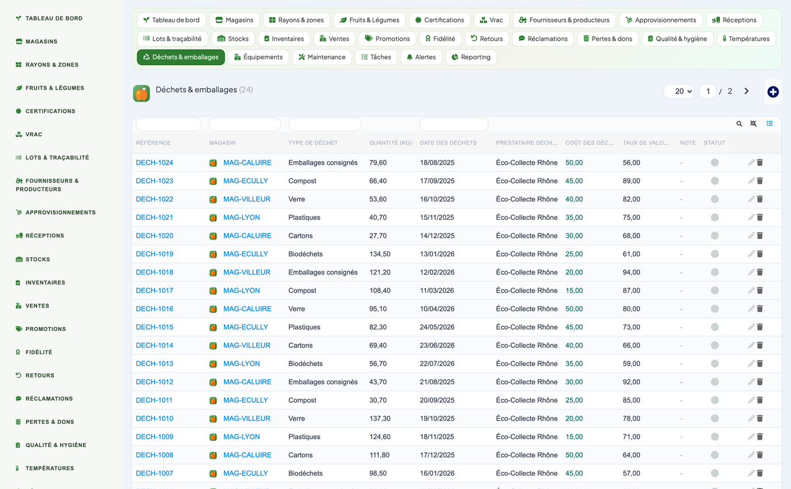Open the DECH-1024 reference link
This screenshot has height=489, width=791.
pos(154,163)
